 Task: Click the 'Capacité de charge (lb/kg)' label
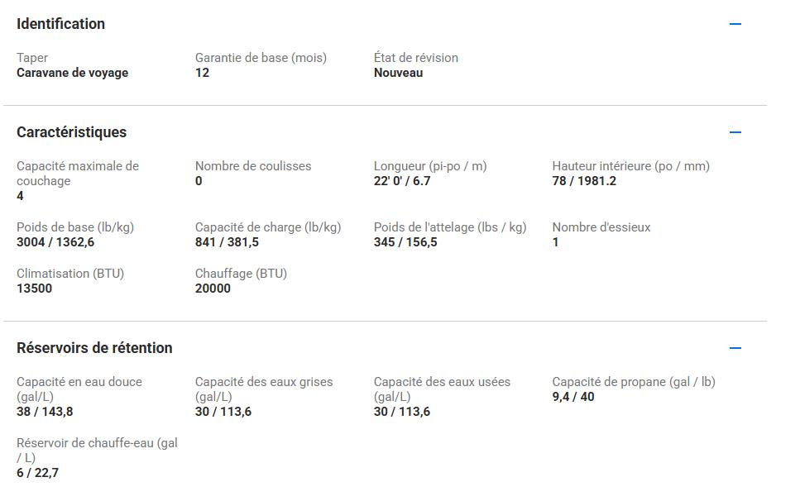pos(268,227)
